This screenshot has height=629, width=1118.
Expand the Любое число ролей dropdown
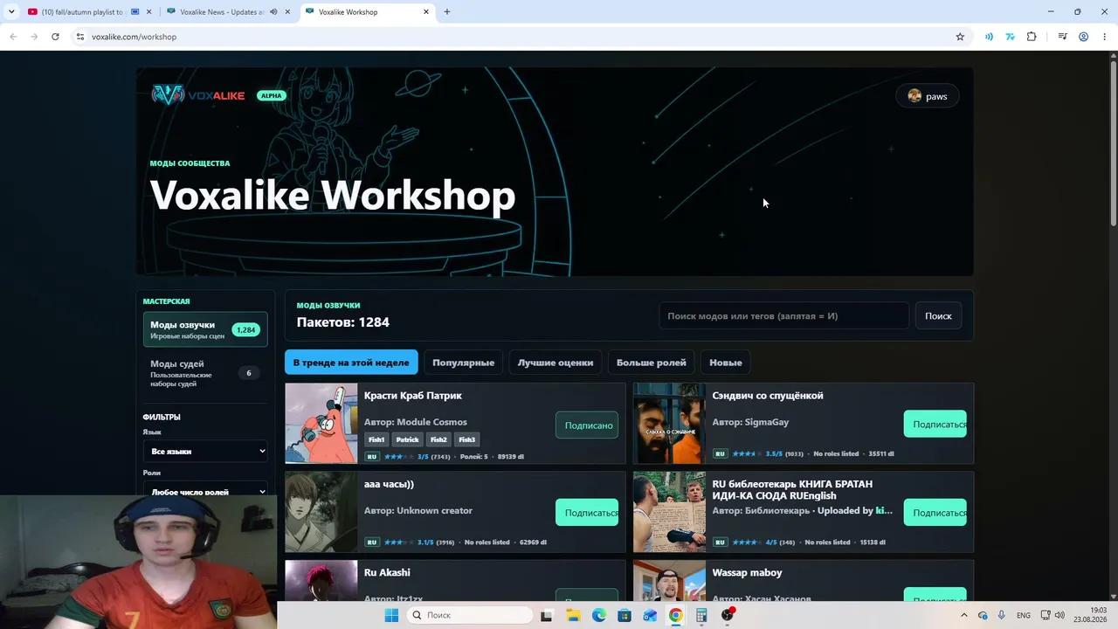[205, 492]
